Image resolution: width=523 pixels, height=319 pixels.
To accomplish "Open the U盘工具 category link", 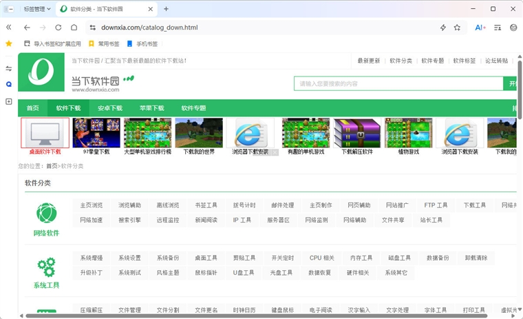I will [244, 273].
